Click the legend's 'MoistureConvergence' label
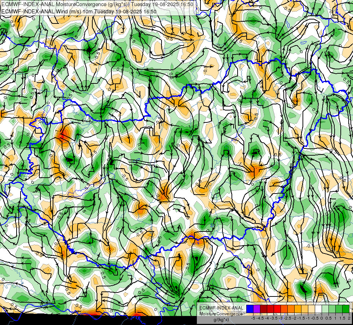 tap(221, 314)
